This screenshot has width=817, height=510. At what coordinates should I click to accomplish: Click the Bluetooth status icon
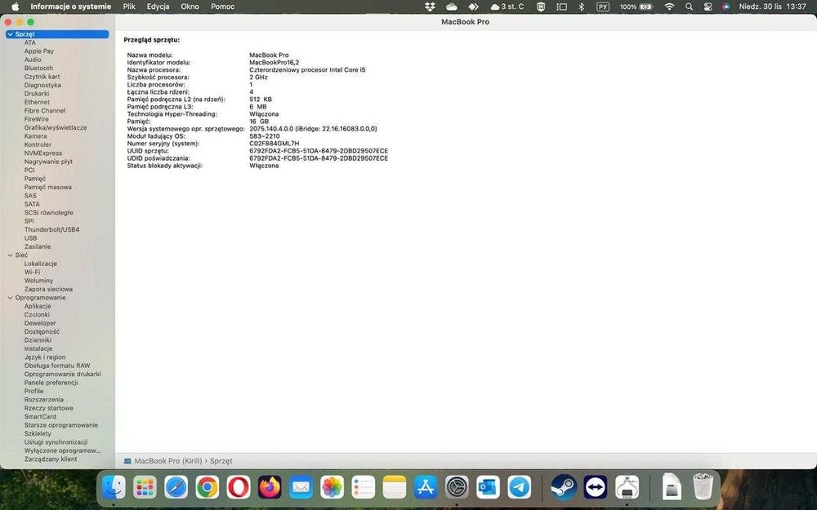coord(582,7)
